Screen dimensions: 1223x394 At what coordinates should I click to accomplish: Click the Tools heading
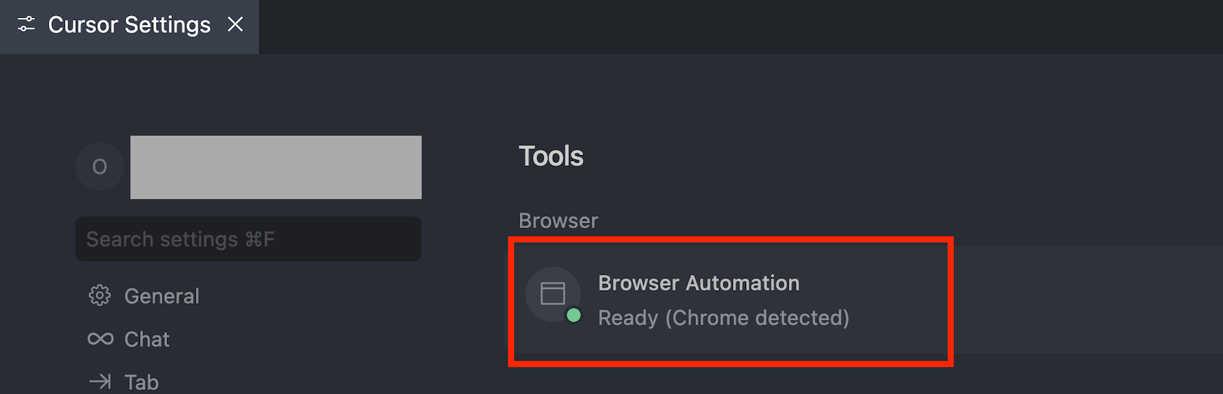click(x=551, y=156)
